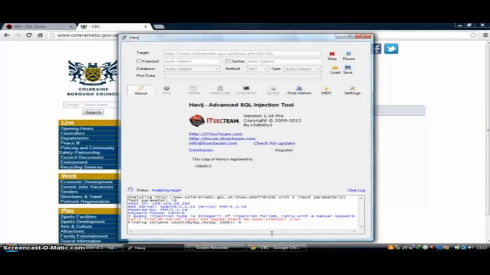This screenshot has height=275, width=490.
Task: Open the Read Files tab
Action: tap(220, 91)
